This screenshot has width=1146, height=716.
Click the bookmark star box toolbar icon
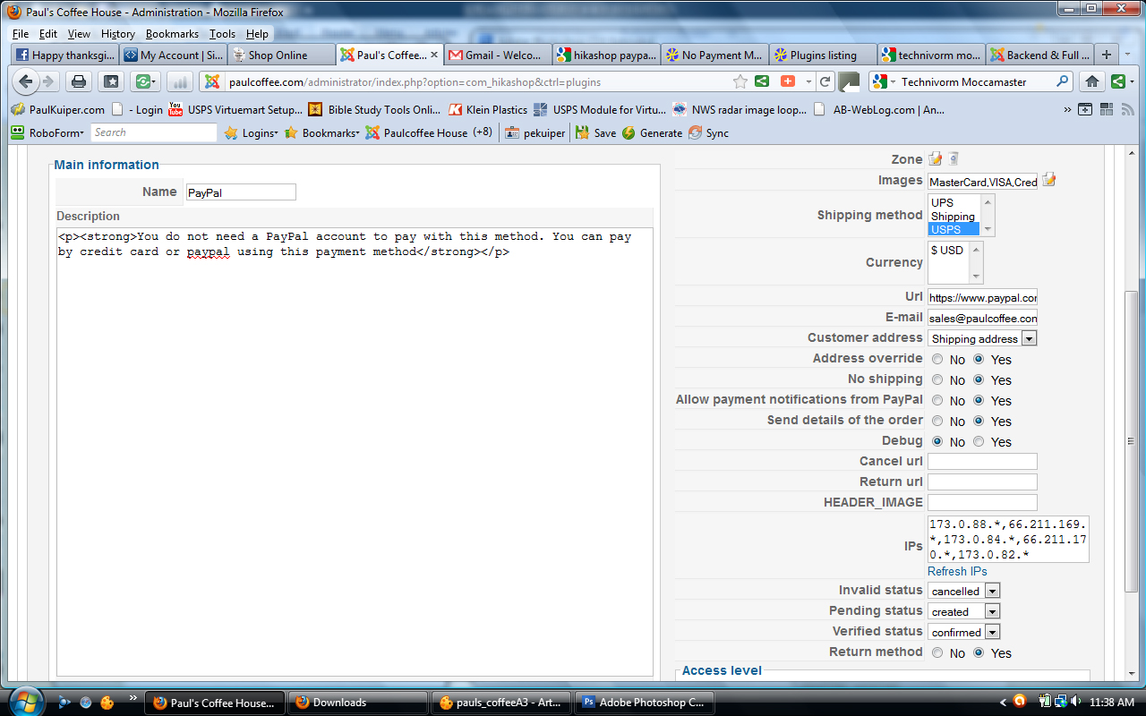tap(111, 81)
